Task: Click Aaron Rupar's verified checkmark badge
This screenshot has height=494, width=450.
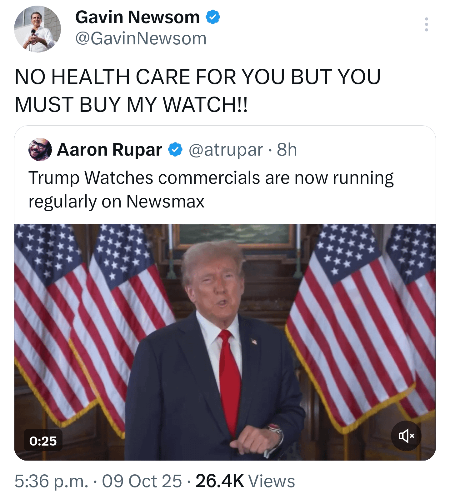Action: (x=175, y=150)
